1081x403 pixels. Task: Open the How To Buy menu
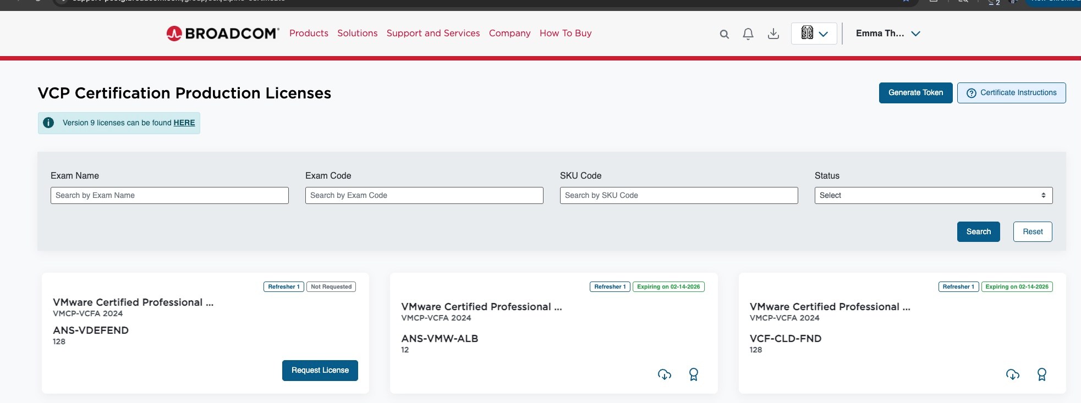click(x=566, y=33)
